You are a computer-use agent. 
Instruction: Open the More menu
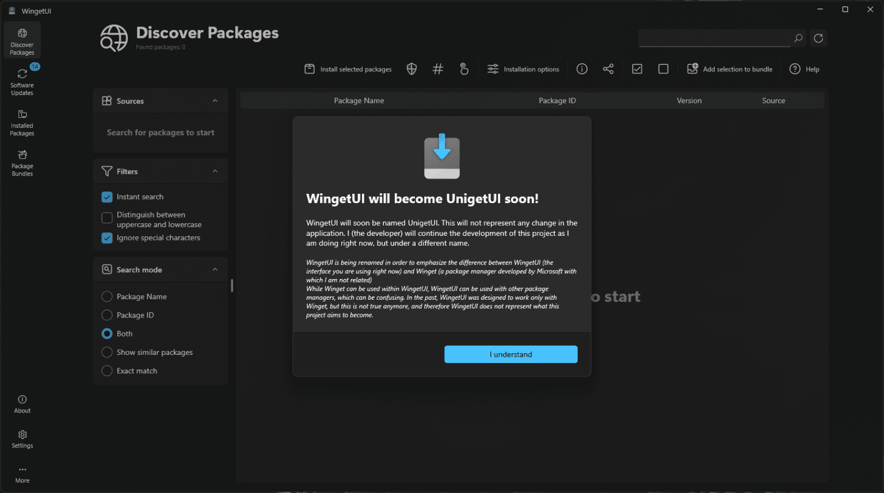point(22,473)
